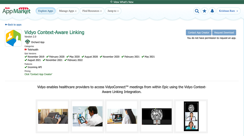
Task: Click the Request Download button
Action: (x=224, y=33)
